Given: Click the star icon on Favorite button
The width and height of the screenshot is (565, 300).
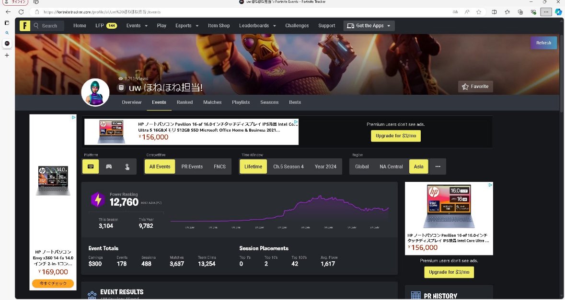Looking at the screenshot, I should click(x=465, y=86).
